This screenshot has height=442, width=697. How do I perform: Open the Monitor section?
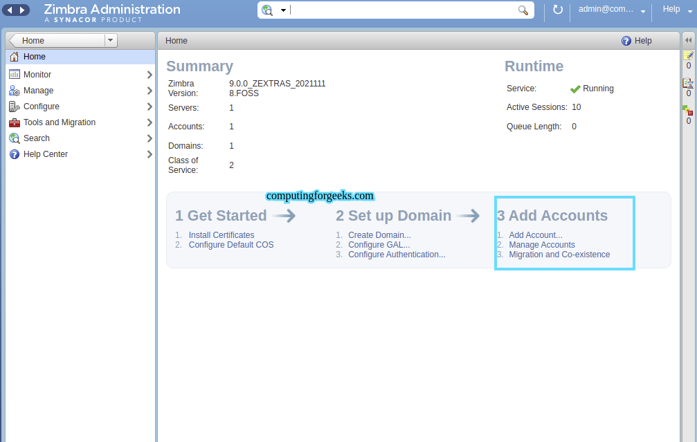(37, 75)
